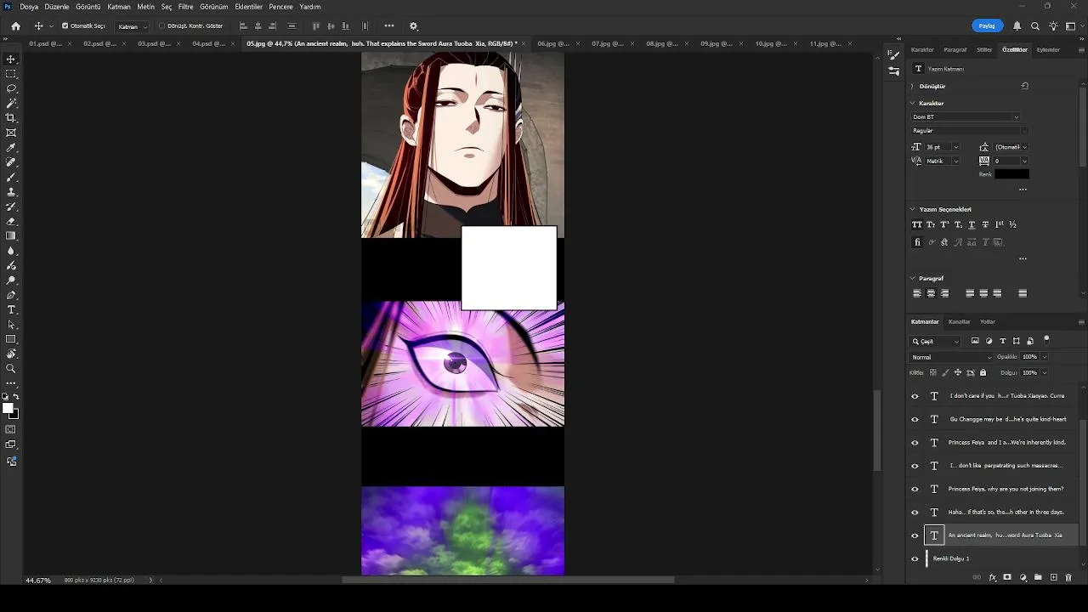Hide the "I don't care if you" layer
Image resolution: width=1088 pixels, height=612 pixels.
coord(915,396)
